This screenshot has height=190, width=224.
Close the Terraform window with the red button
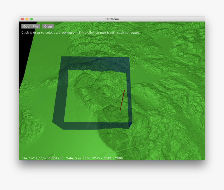[22, 19]
